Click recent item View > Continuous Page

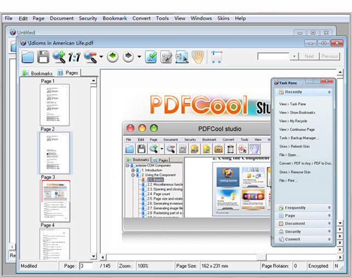click(x=297, y=130)
